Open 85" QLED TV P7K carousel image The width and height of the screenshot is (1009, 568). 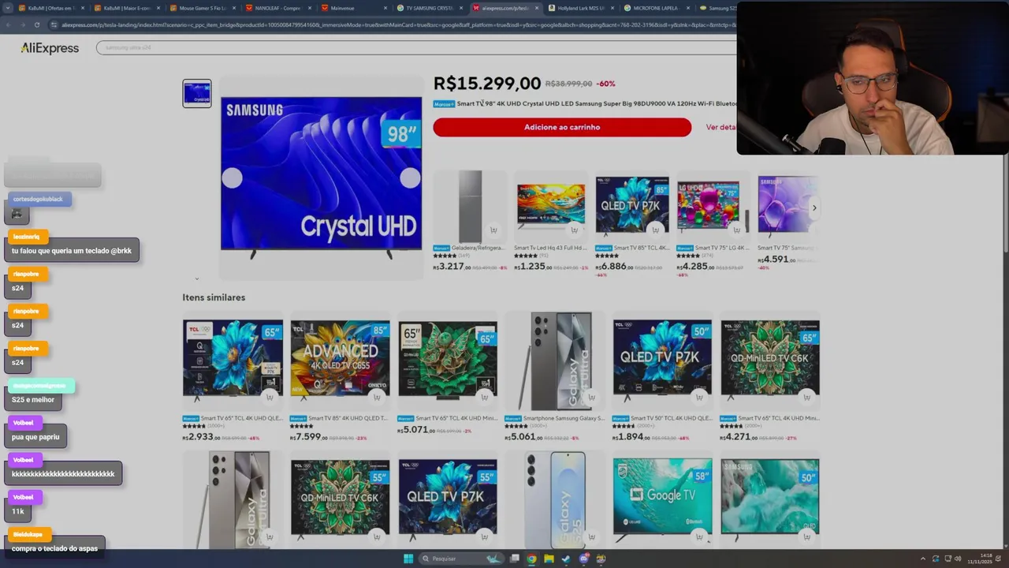coord(631,206)
